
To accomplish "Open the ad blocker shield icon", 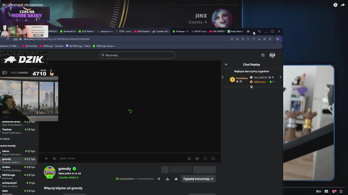I will coord(243,39).
